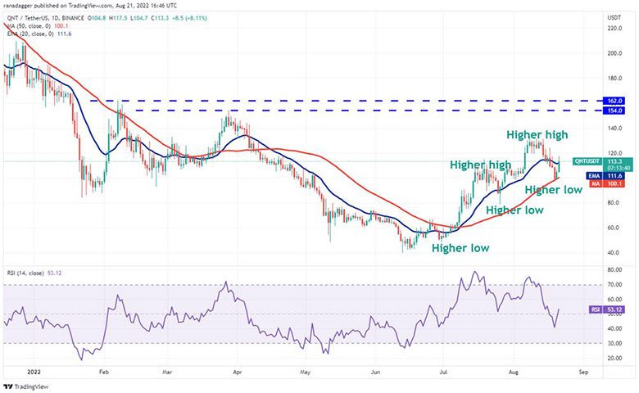Screen dimensions: 639x393
Task: Click the Higher high label near 113.3
Action: (480, 165)
